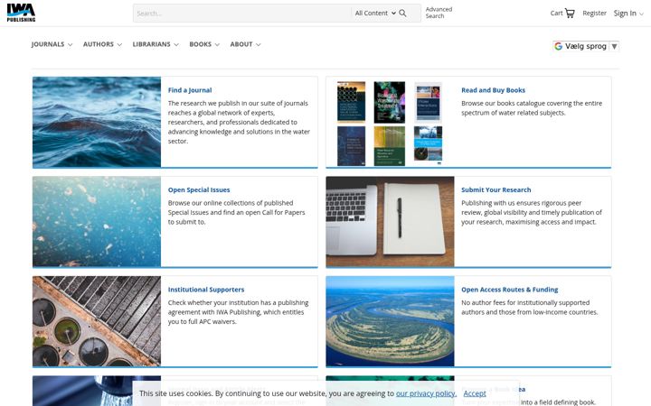651x406 pixels.
Task: Open the privacy policy link
Action: 426,393
